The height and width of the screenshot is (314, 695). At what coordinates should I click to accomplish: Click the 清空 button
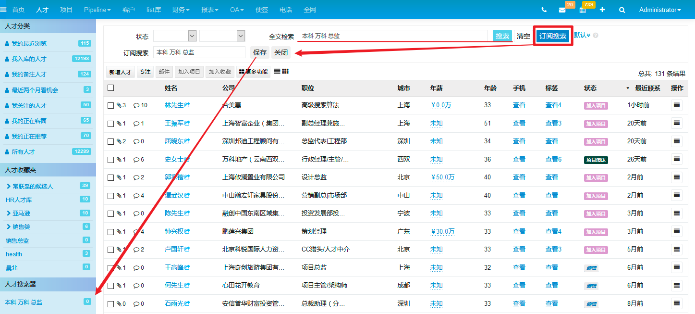click(x=524, y=36)
